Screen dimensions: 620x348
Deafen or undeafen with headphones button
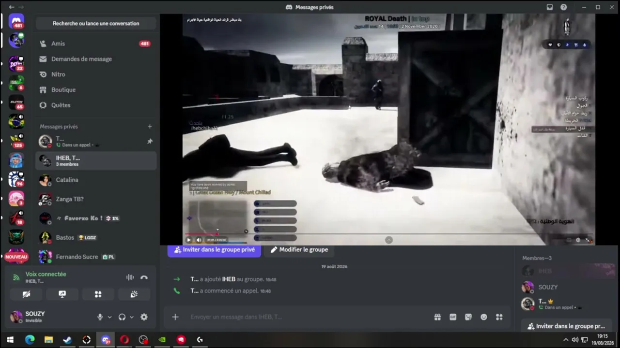click(122, 317)
